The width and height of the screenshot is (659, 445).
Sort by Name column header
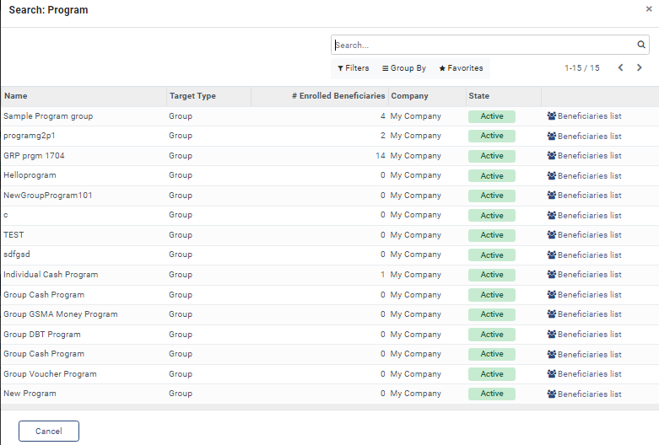point(16,96)
